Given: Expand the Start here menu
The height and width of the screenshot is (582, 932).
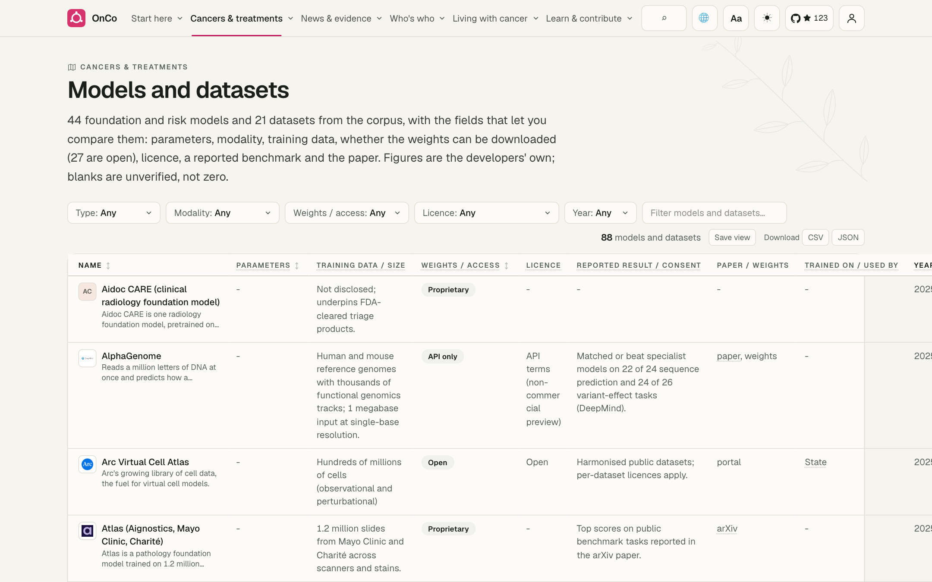Looking at the screenshot, I should tap(157, 19).
